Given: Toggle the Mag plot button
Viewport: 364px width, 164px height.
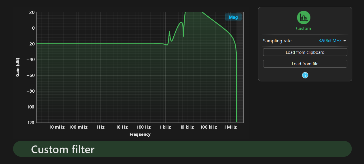Looking at the screenshot, I should point(233,17).
